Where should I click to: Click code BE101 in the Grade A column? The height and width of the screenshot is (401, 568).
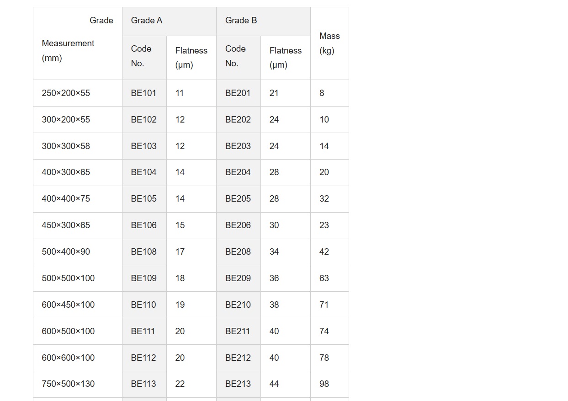pos(144,93)
